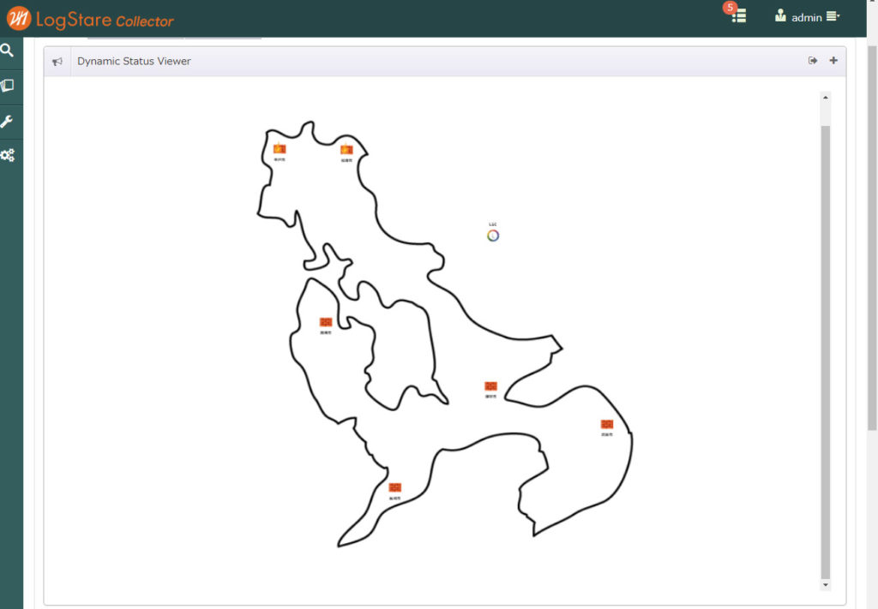Click the stacked pages sidebar icon
The image size is (878, 609).
[x=8, y=86]
